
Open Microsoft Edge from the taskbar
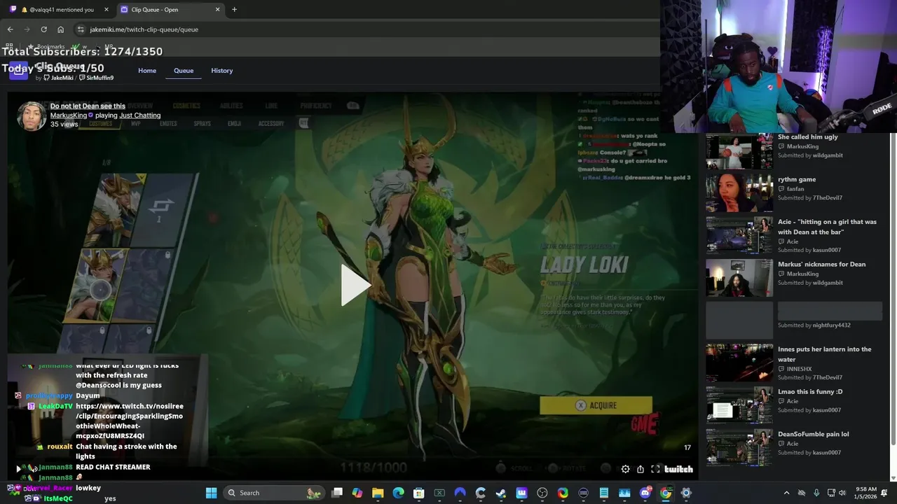click(398, 493)
